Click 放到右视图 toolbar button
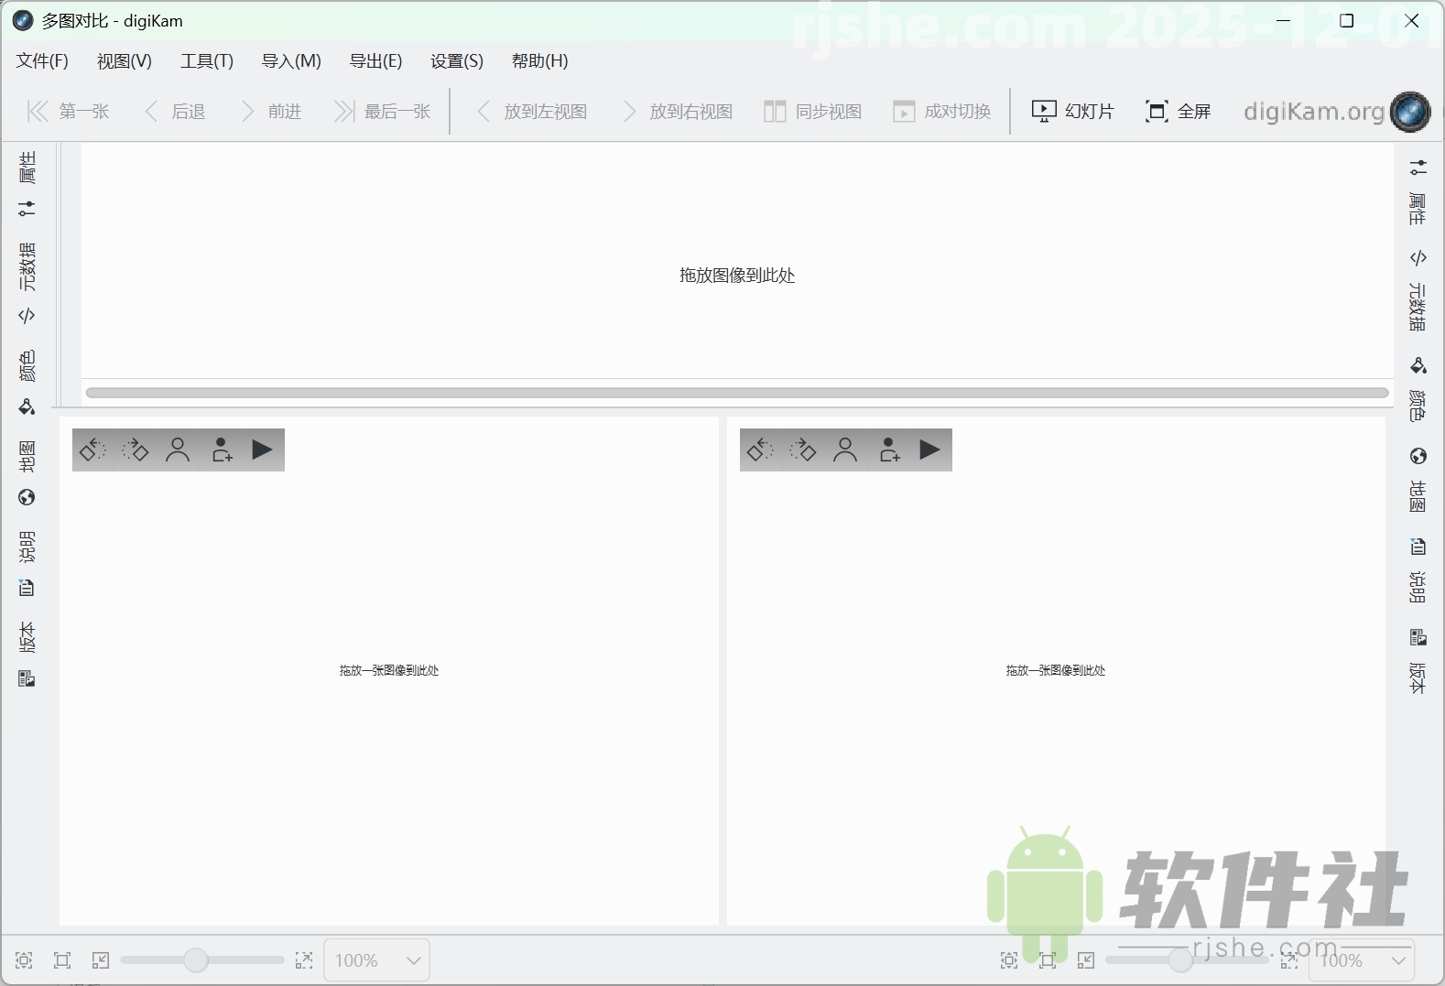The image size is (1445, 986). pyautogui.click(x=678, y=112)
